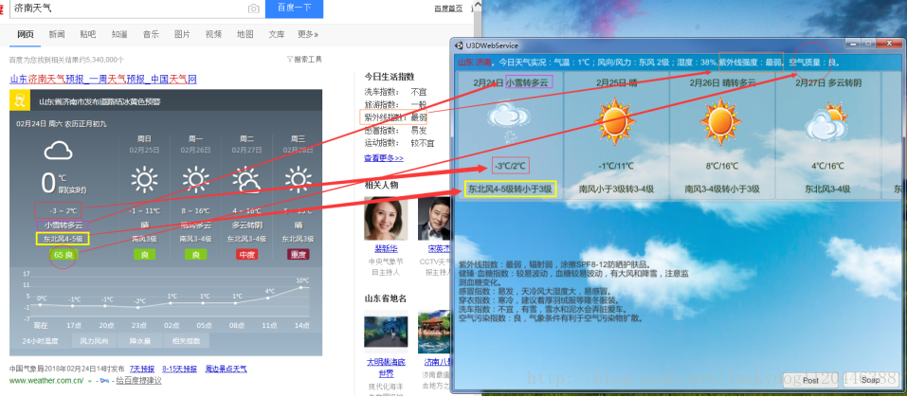Click the 10℃ point at 14点 on chart
Screen dimensions: 907x397
click(x=300, y=287)
